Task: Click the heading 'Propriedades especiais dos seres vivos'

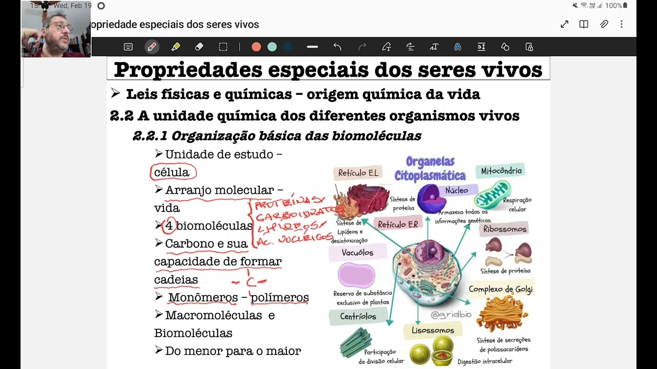Action: point(328,69)
